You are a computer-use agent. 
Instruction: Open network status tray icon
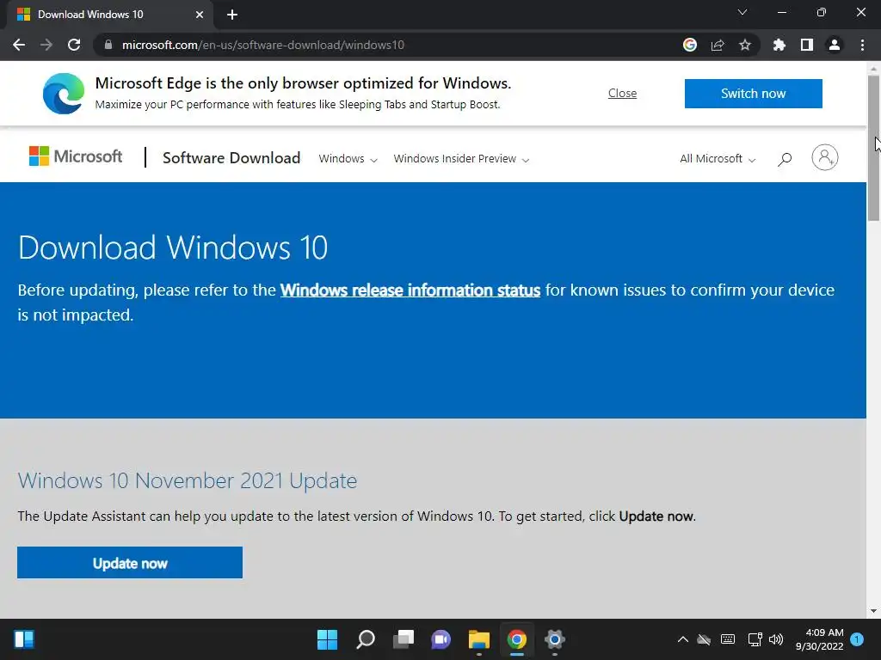click(x=755, y=639)
